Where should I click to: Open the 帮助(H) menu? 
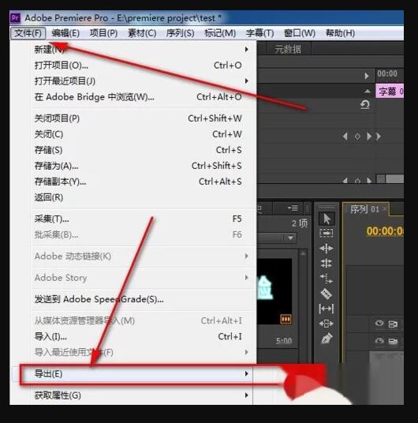340,33
